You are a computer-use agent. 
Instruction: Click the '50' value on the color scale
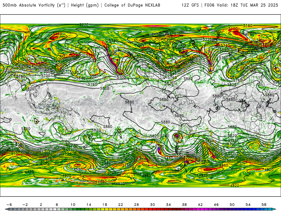pos(232,205)
